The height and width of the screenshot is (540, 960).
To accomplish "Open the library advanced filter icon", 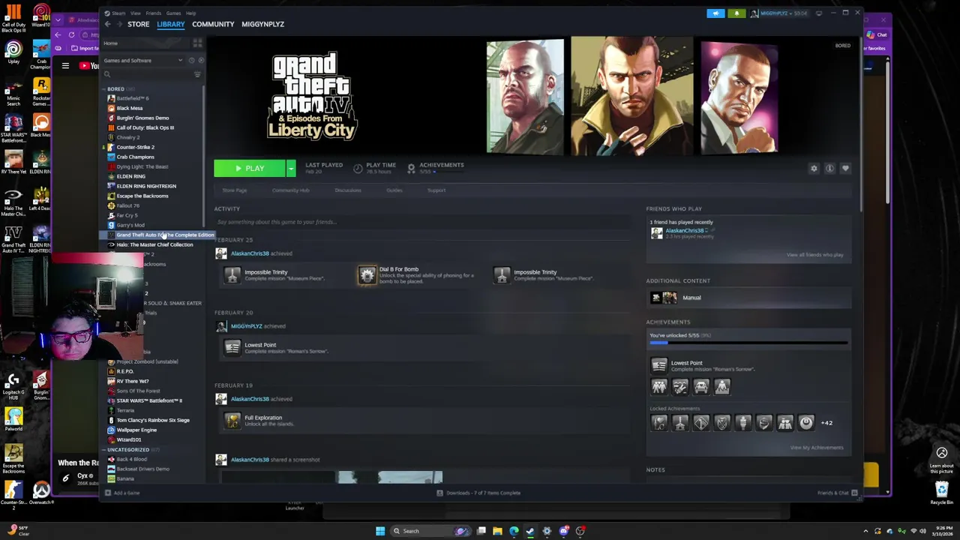I will [x=197, y=74].
